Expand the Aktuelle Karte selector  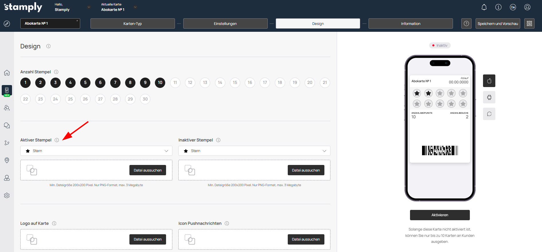click(x=135, y=7)
